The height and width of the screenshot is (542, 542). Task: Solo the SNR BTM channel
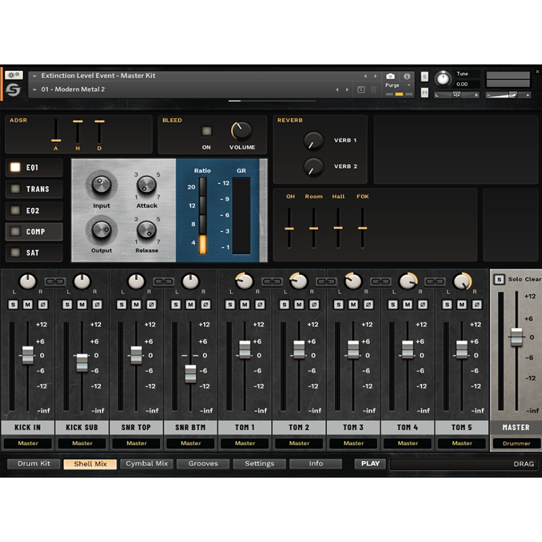176,304
